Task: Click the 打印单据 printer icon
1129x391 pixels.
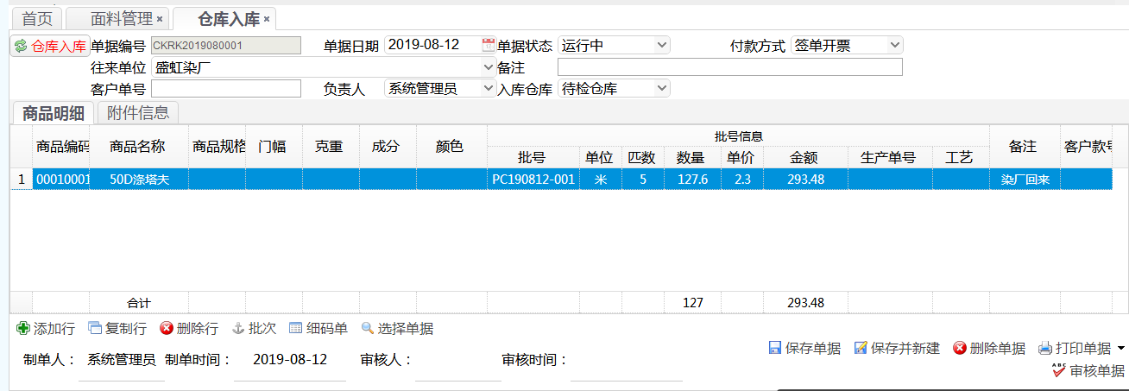Action: pyautogui.click(x=1045, y=348)
